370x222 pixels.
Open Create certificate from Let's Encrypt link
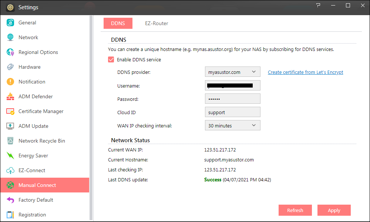coord(305,72)
